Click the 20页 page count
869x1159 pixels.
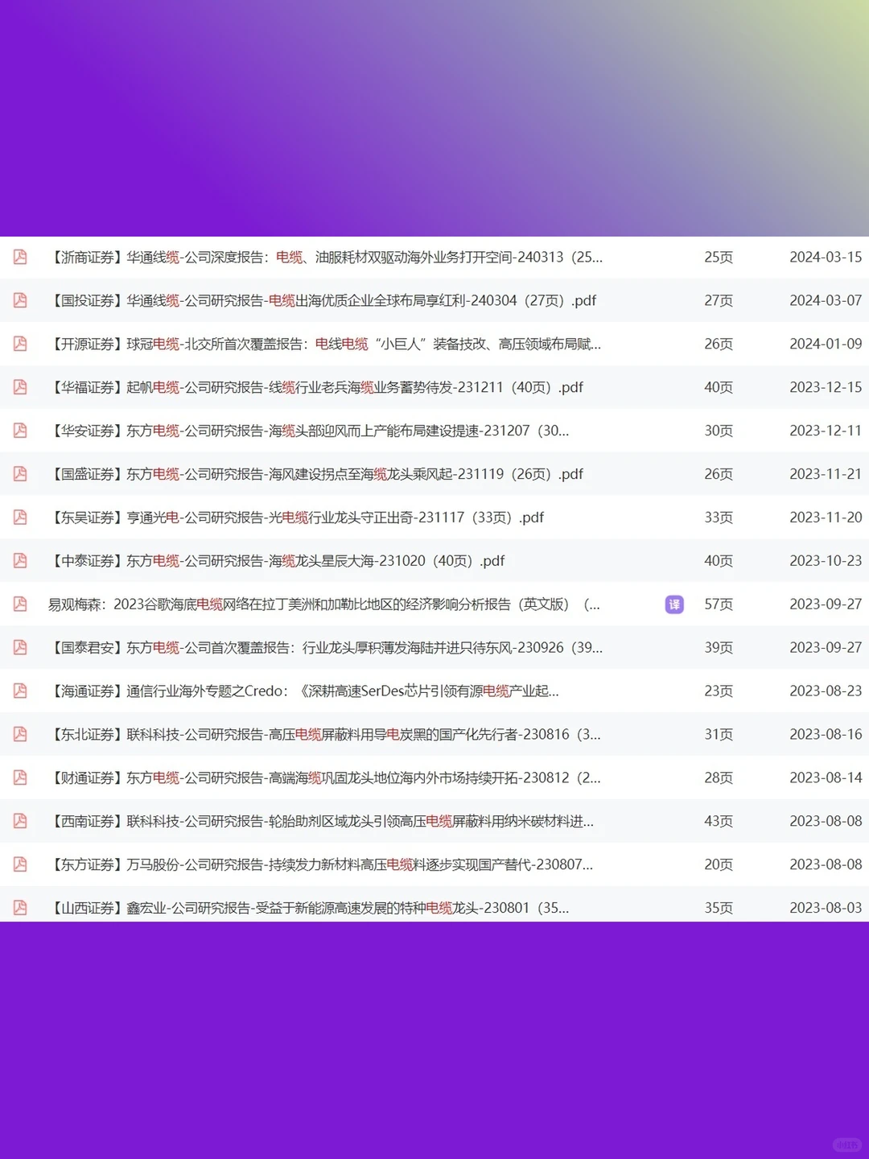[x=719, y=866]
